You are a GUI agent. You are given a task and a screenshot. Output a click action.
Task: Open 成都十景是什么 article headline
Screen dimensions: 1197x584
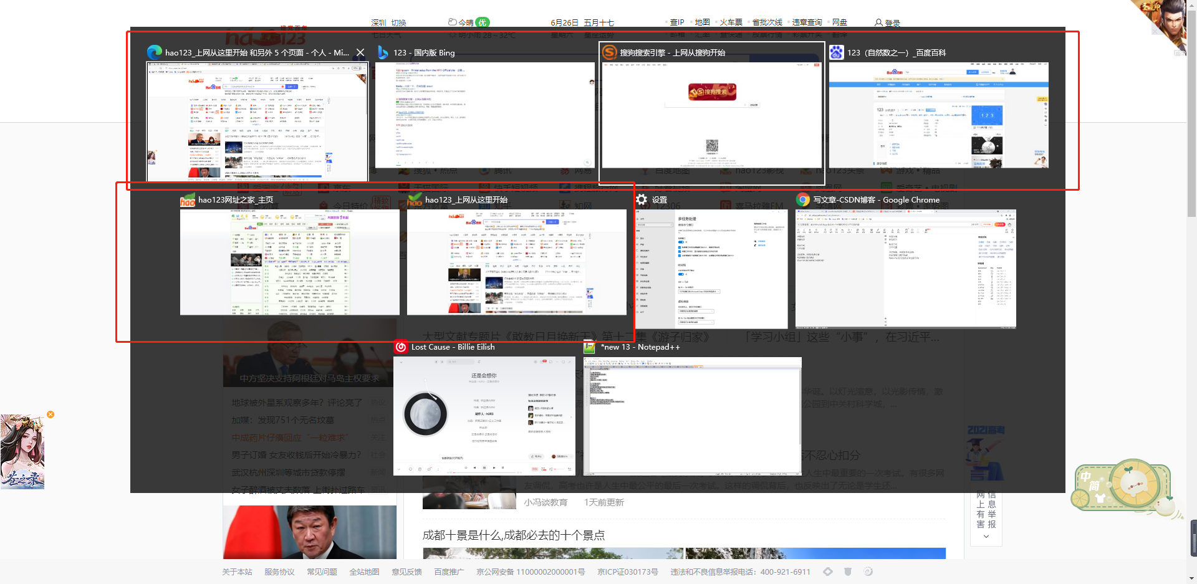514,535
